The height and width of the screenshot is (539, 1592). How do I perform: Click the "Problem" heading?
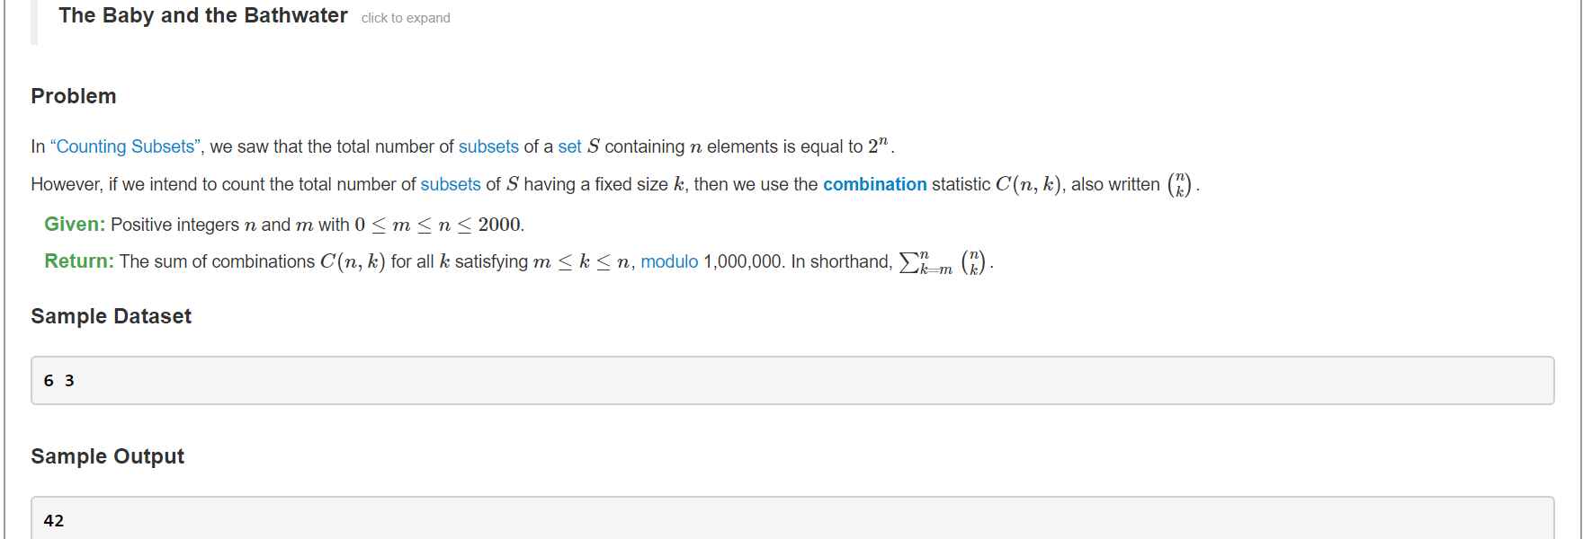pyautogui.click(x=74, y=96)
